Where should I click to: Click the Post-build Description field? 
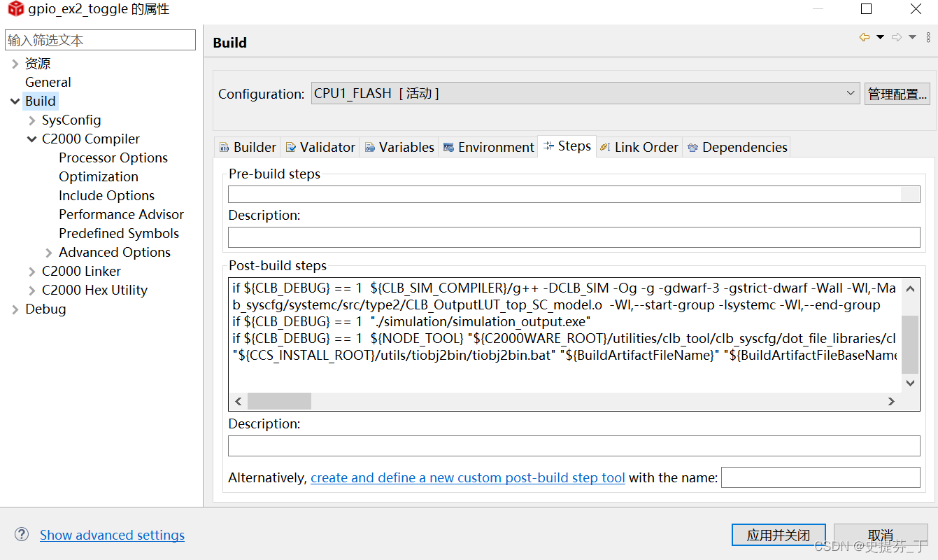[574, 446]
